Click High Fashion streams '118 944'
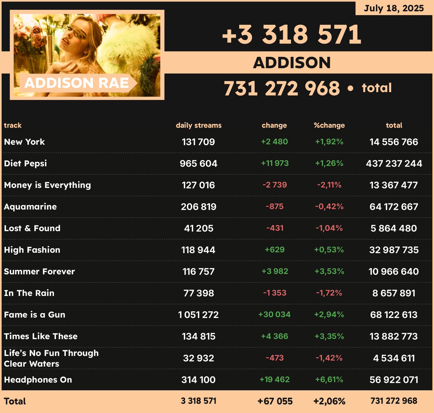This screenshot has height=413, width=434. [x=199, y=250]
